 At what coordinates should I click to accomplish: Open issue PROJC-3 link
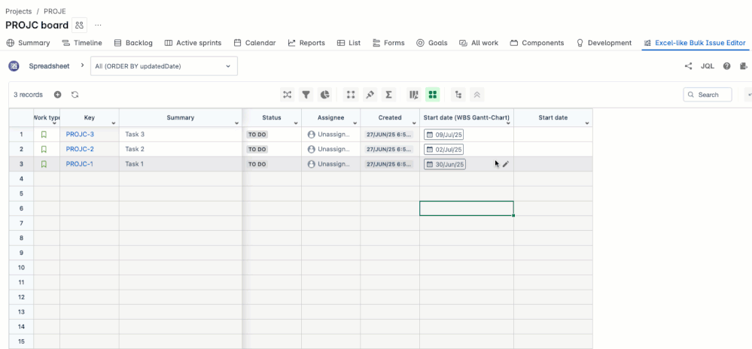[80, 134]
